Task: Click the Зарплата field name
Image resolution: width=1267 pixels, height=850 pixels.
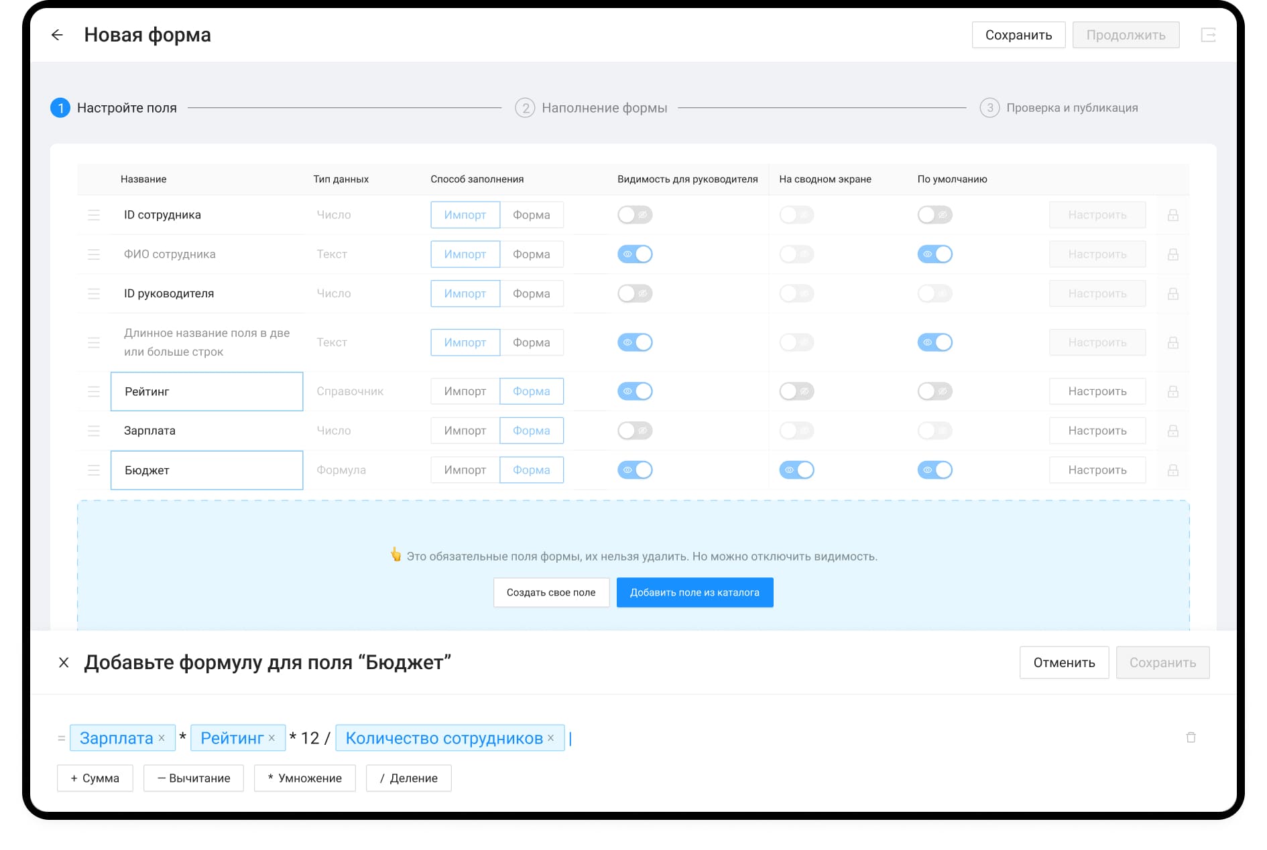Action: coord(149,431)
